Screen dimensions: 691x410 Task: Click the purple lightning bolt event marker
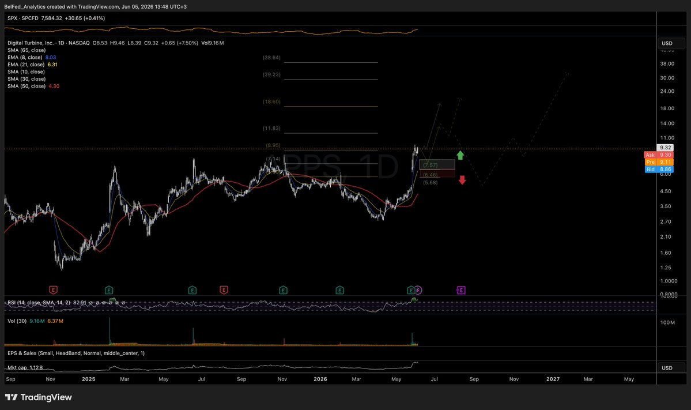pyautogui.click(x=418, y=290)
